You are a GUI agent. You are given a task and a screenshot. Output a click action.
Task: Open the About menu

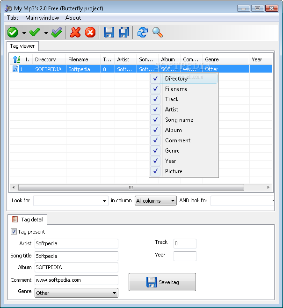coord(73,18)
